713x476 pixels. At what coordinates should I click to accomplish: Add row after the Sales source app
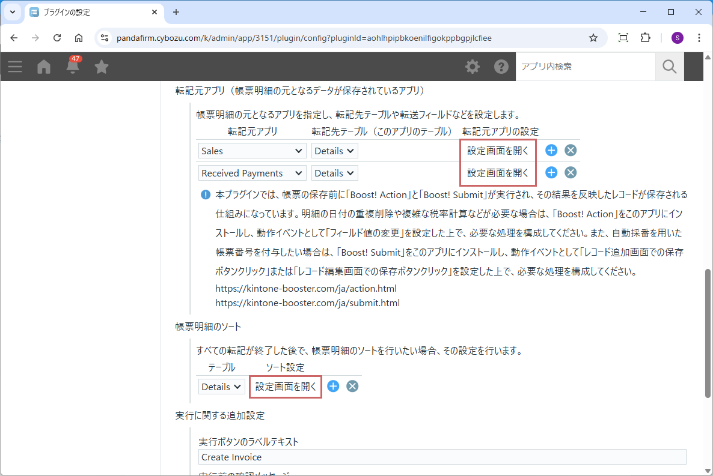pos(551,151)
